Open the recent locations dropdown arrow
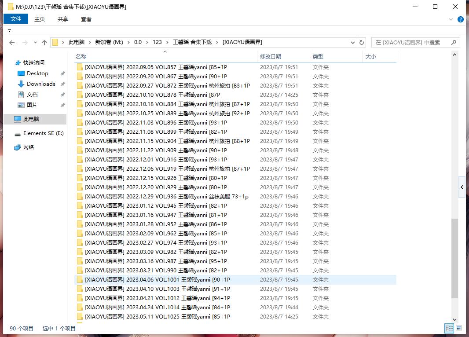Screen dimensions: 469x337 tap(35, 43)
